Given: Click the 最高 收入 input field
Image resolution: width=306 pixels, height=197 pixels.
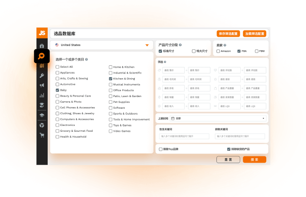Looking at the screenshot, I should (x=199, y=106).
